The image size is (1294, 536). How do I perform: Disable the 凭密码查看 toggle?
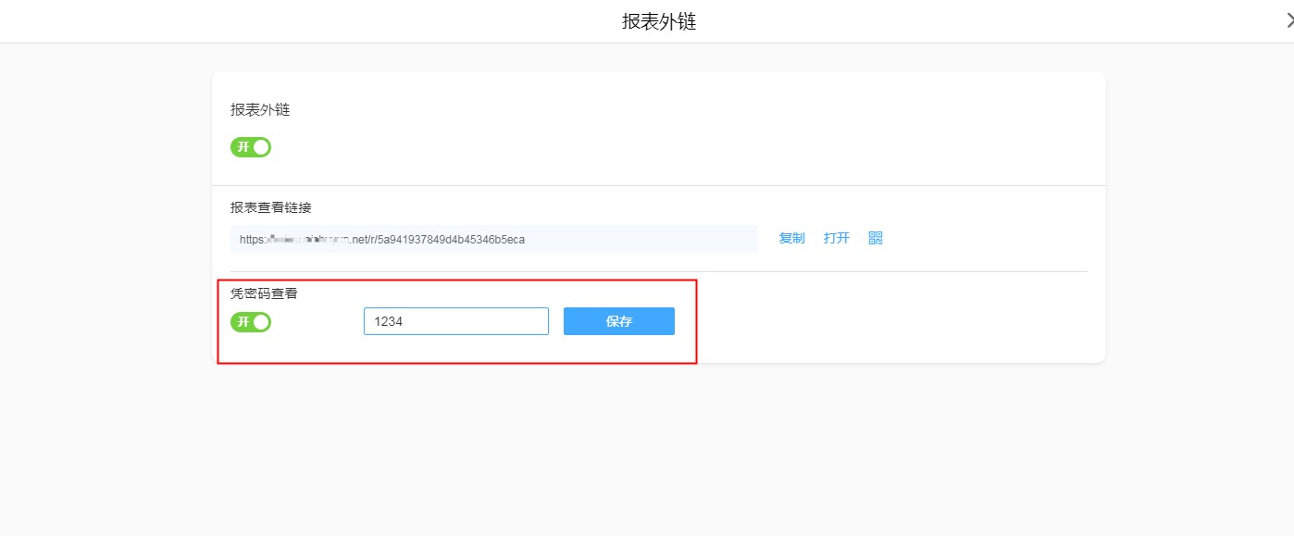tap(251, 322)
